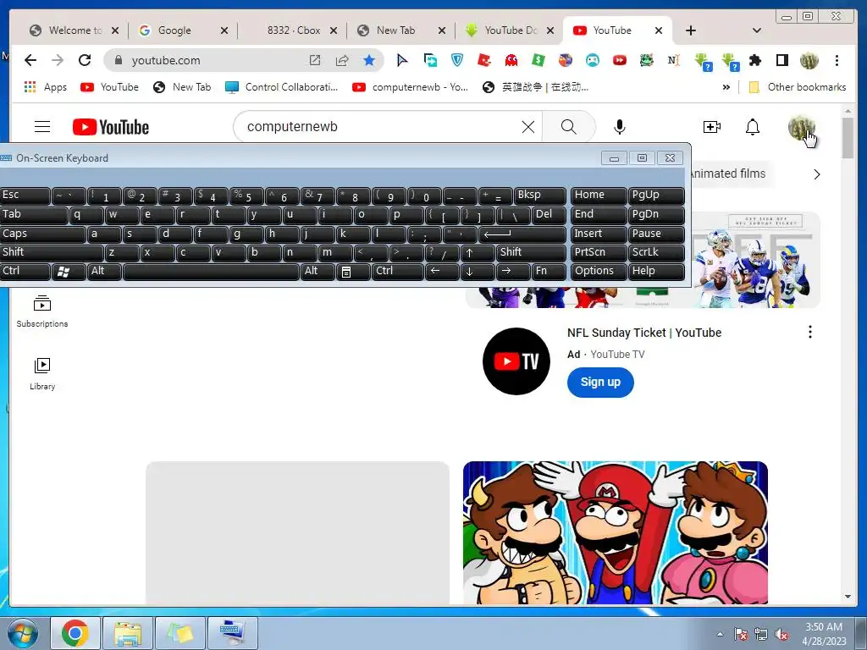Image resolution: width=867 pixels, height=650 pixels.
Task: Open the Mario cartoon video thumbnail
Action: tap(616, 533)
